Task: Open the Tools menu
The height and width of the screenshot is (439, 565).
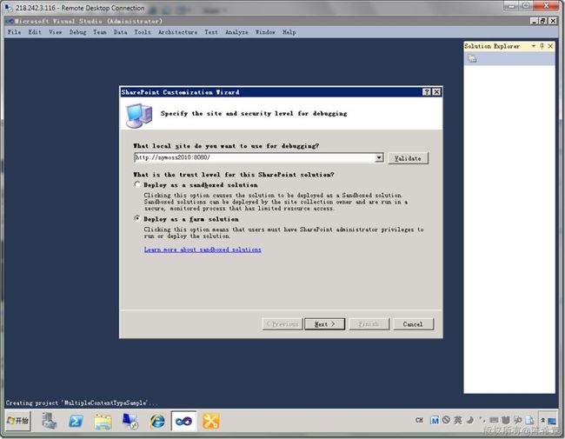Action: click(x=143, y=32)
